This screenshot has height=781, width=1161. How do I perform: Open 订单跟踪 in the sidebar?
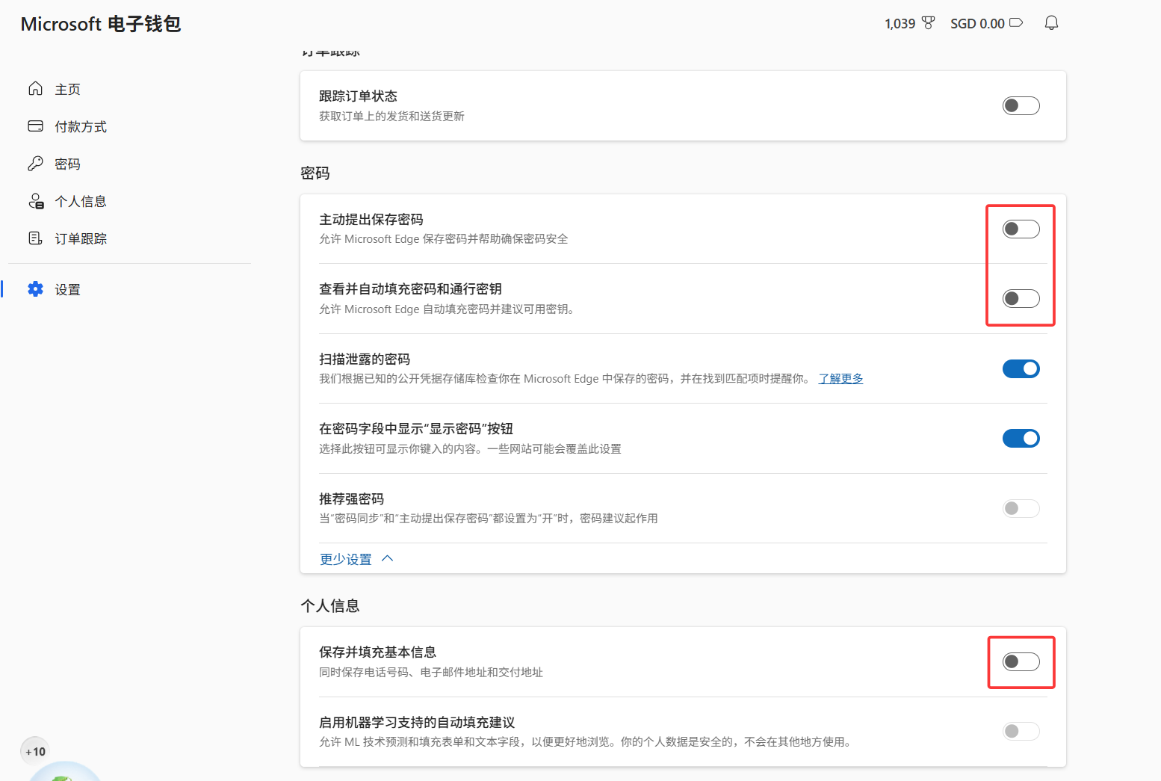(x=81, y=238)
